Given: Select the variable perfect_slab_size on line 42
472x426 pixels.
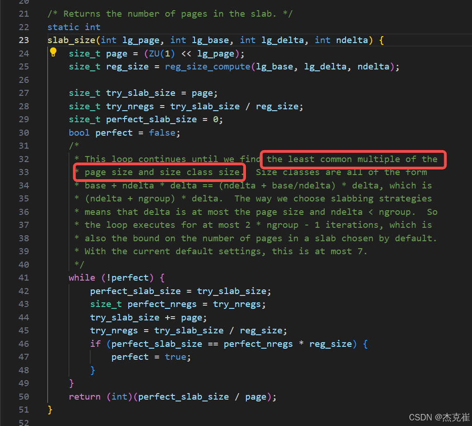Looking at the screenshot, I should (x=135, y=291).
